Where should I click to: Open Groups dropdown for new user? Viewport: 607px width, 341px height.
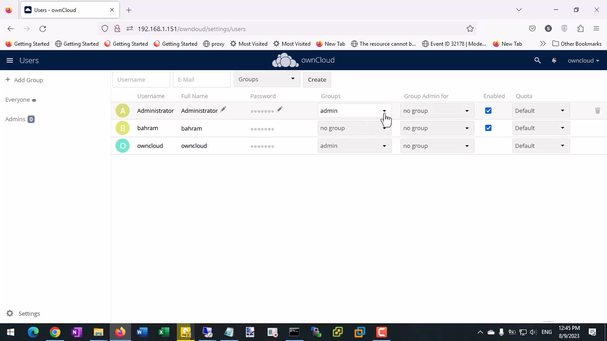[267, 79]
